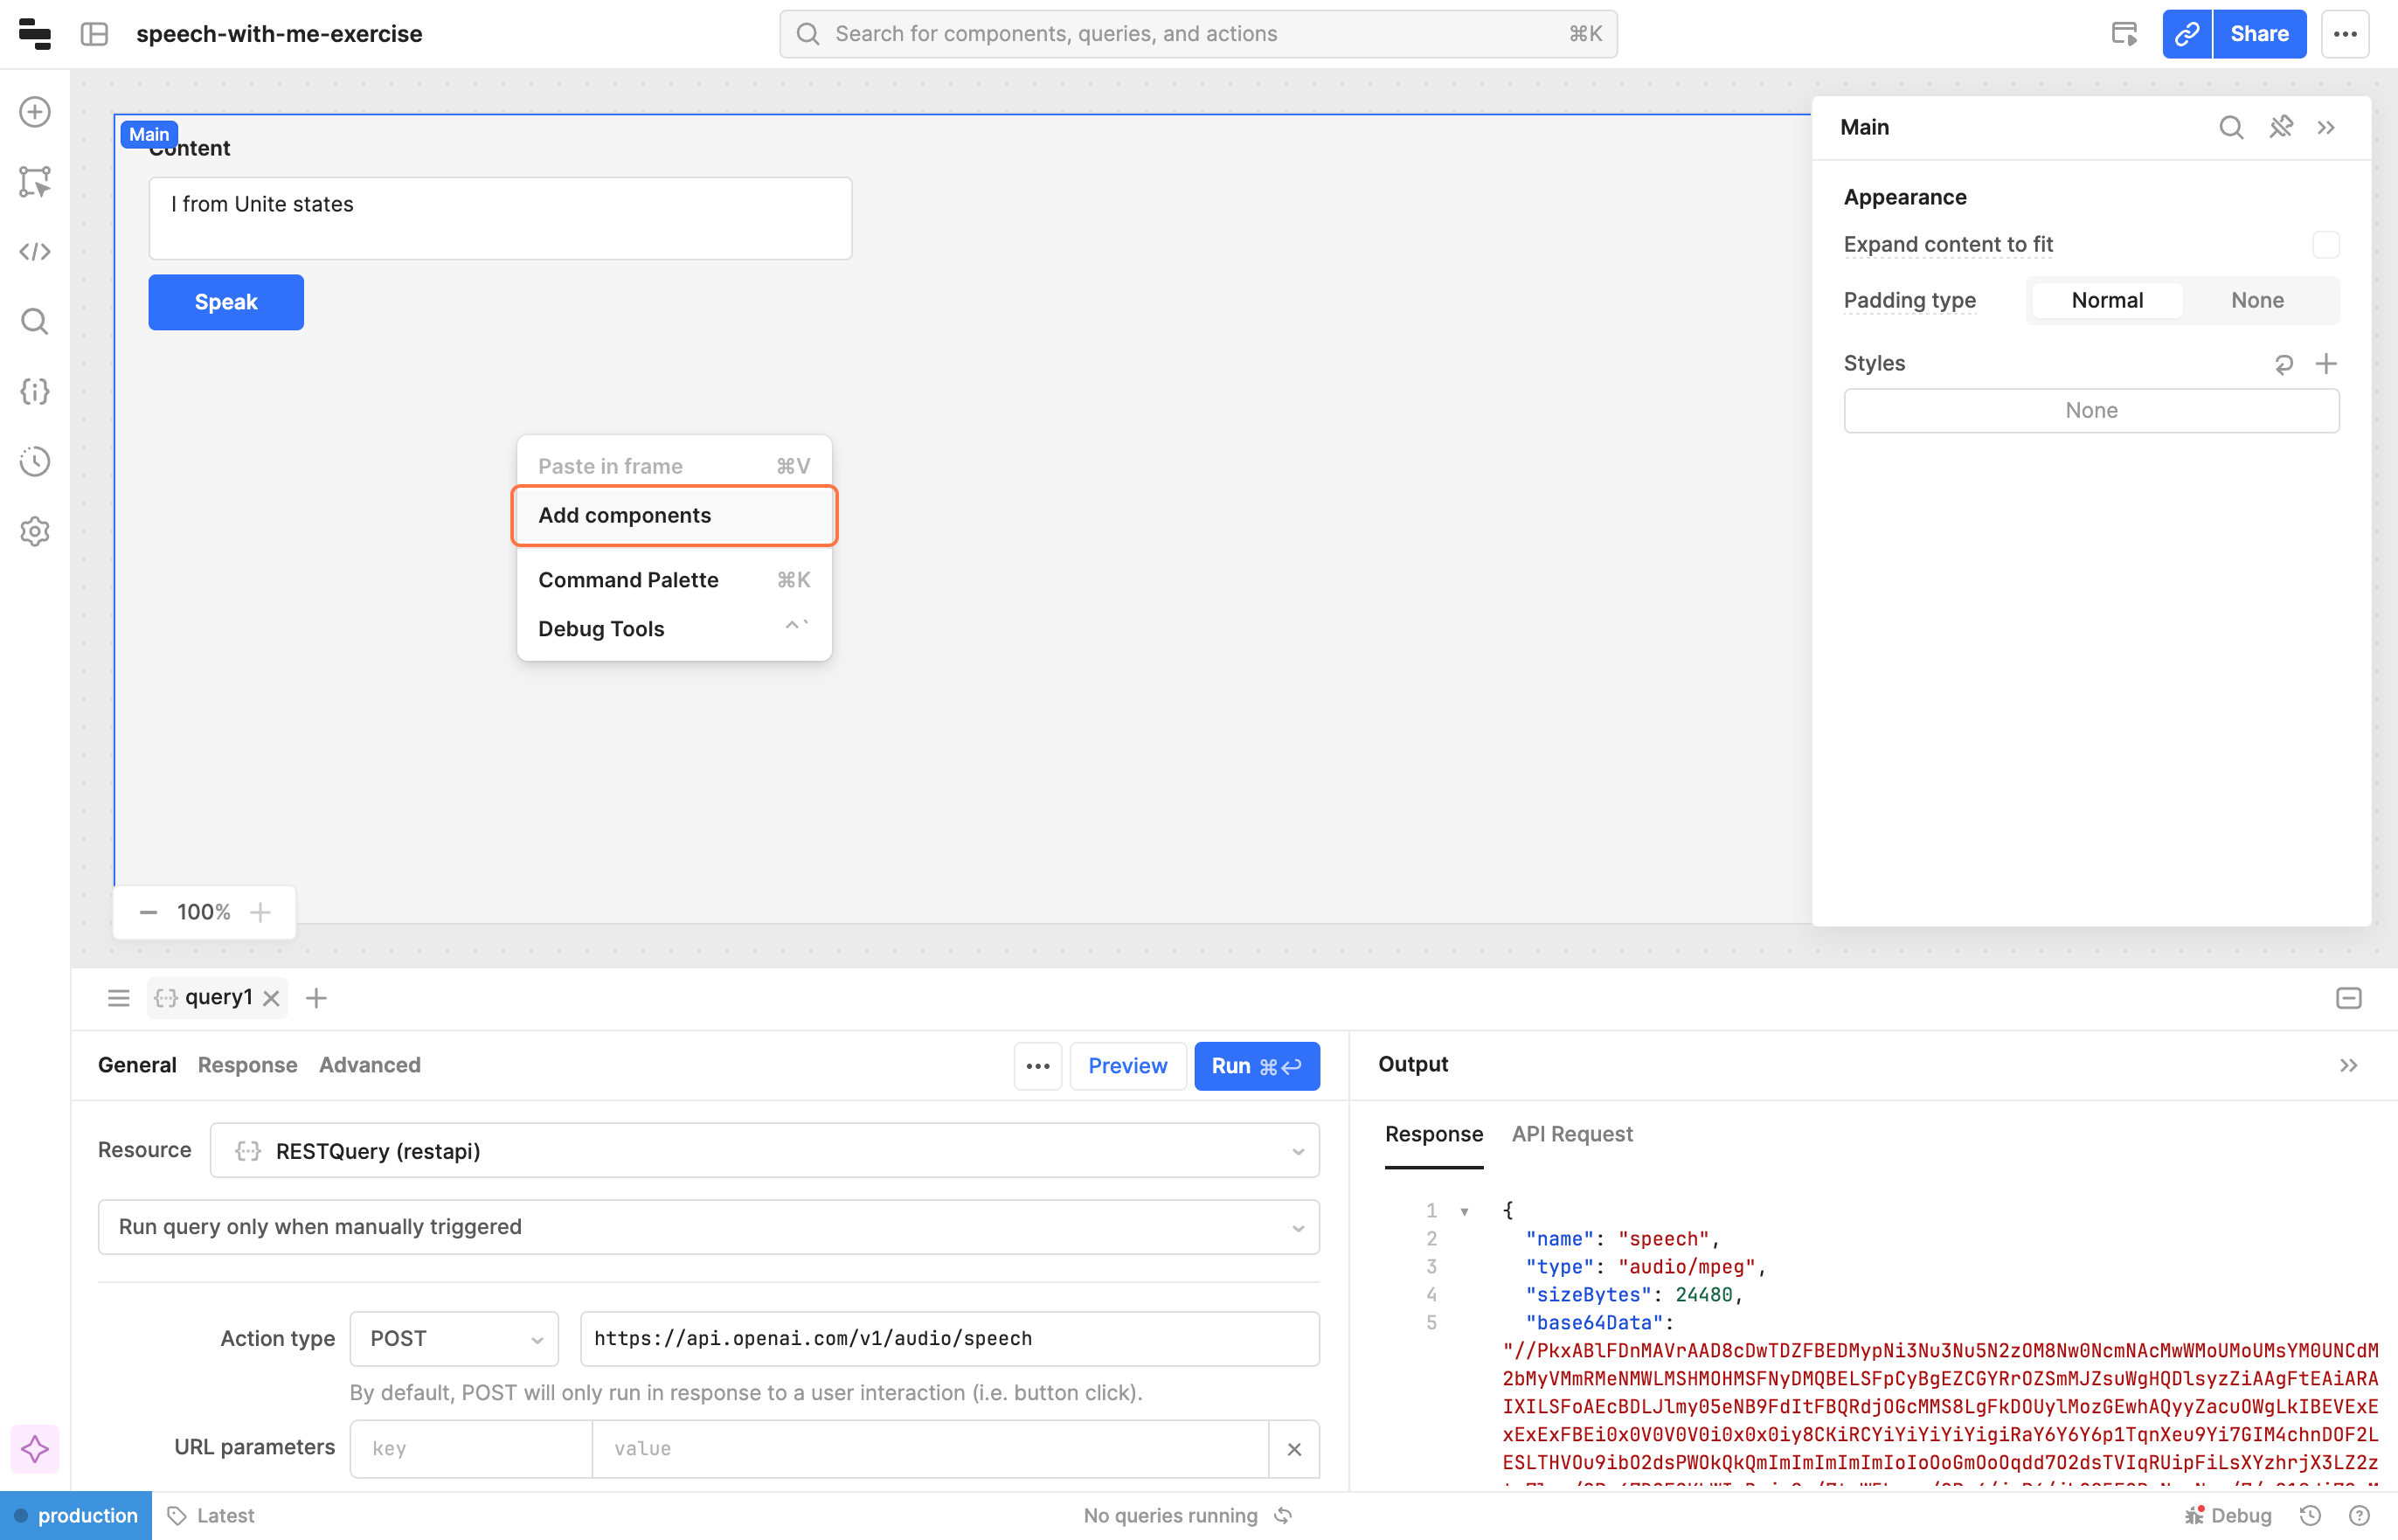Open the component tree icon in sidebar

[35, 182]
